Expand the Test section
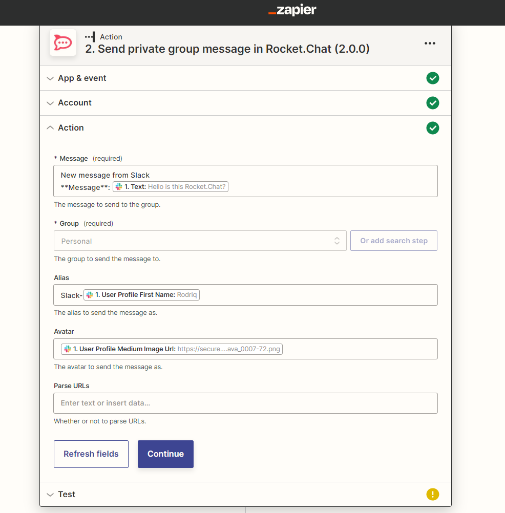Image resolution: width=505 pixels, height=513 pixels. 66,495
